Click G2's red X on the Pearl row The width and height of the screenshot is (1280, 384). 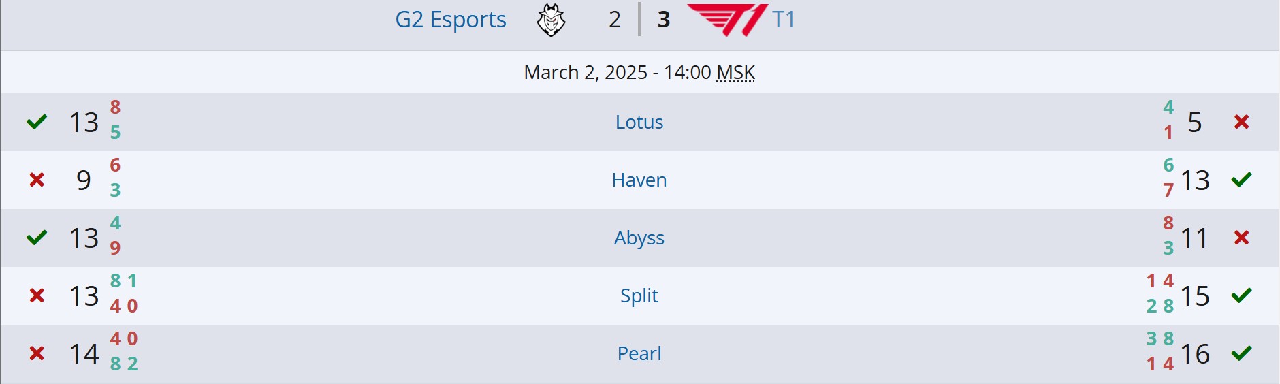[x=37, y=353]
